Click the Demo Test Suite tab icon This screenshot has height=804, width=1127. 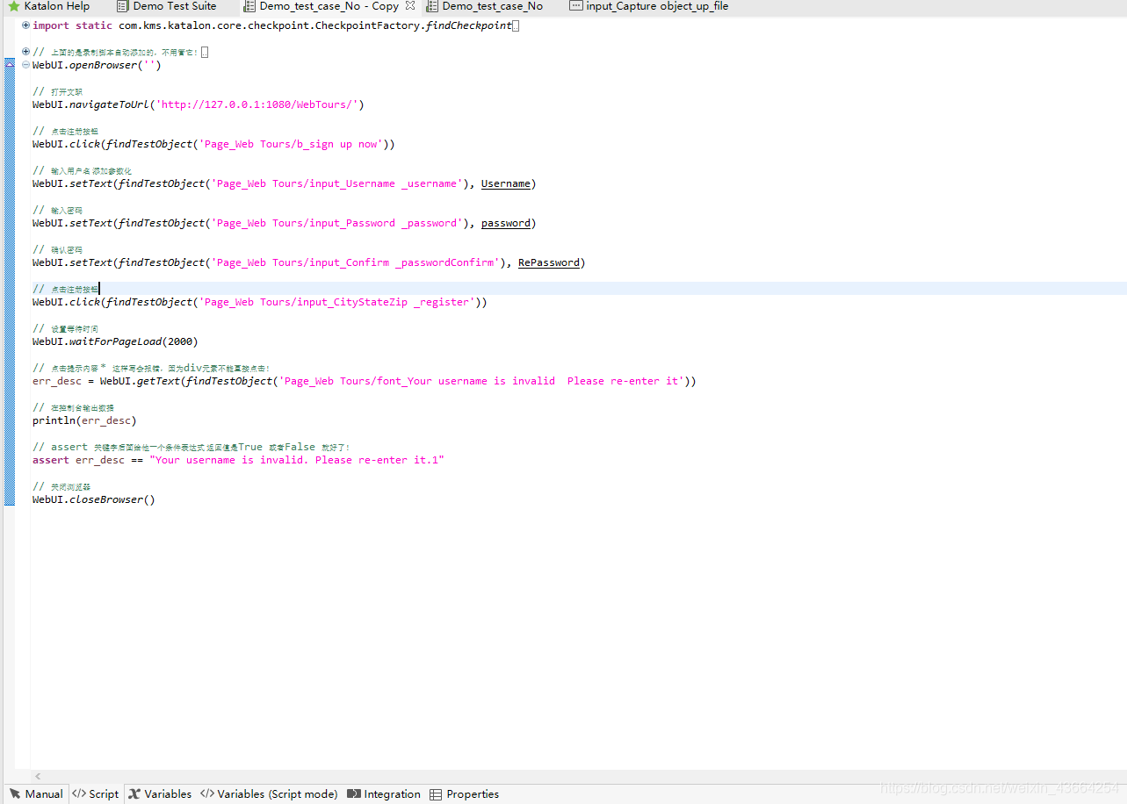[x=122, y=6]
